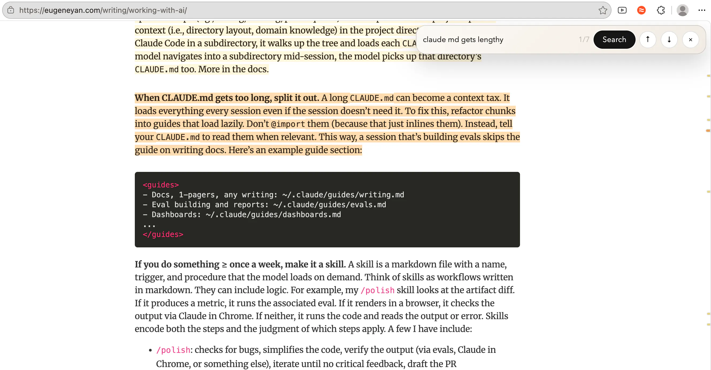Click the orange striped extension icon

641,10
